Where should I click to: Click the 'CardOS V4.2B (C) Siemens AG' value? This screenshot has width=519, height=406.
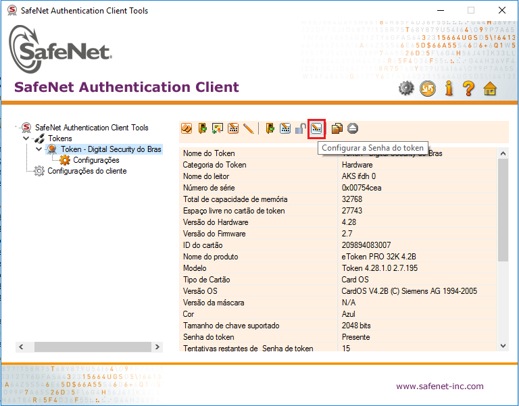click(410, 291)
